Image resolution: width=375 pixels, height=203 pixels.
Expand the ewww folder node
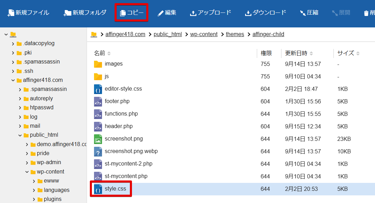34,181
